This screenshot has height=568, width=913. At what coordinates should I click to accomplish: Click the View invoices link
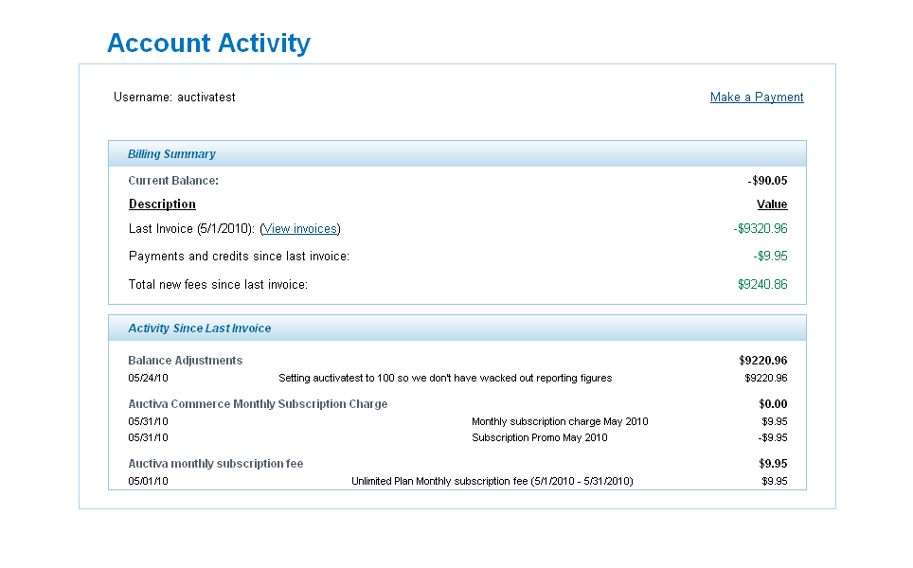pos(298,228)
